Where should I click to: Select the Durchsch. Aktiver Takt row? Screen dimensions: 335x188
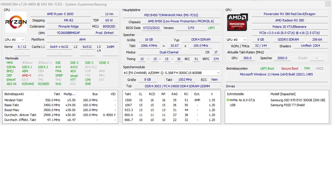60,115
